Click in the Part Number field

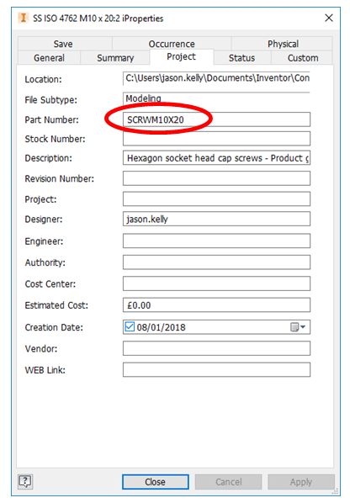[x=216, y=119]
